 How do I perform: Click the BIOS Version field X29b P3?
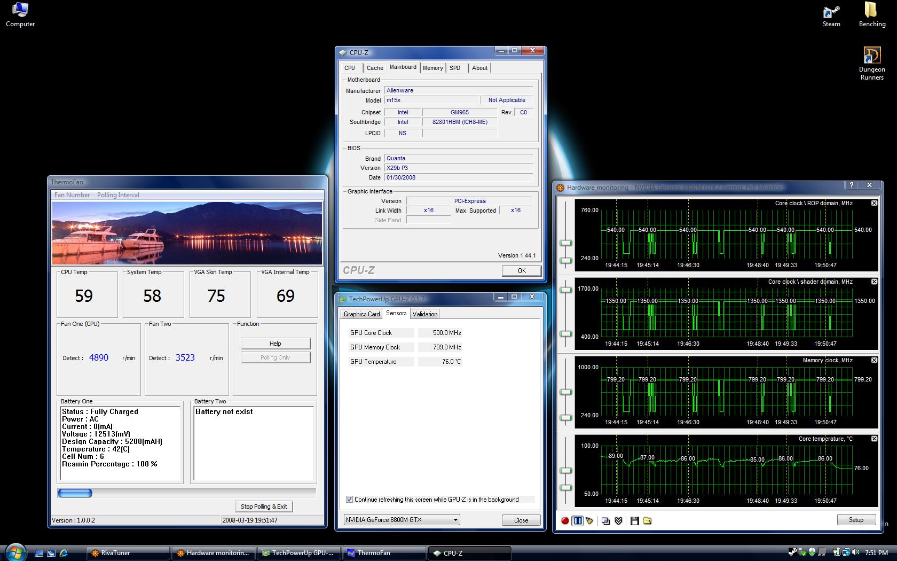click(459, 168)
